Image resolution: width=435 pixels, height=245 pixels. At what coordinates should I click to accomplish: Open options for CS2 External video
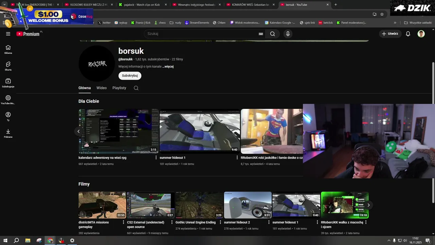click(x=172, y=222)
